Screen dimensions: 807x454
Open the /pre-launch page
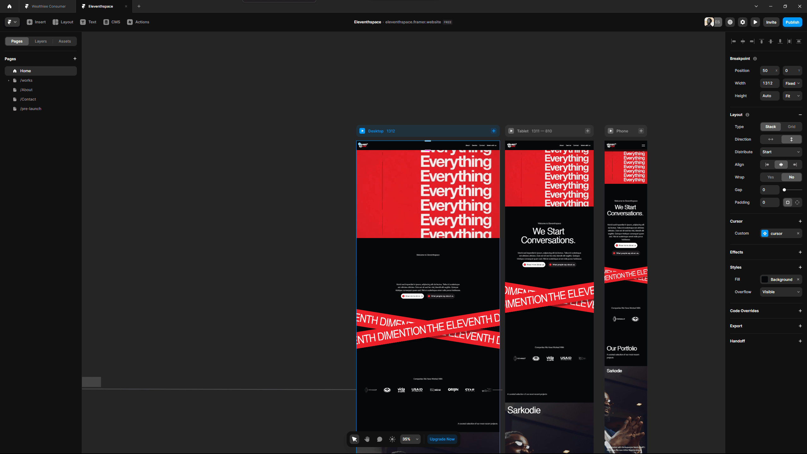click(41, 109)
